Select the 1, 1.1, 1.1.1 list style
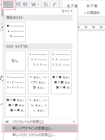105x140 pixels. [38, 61]
